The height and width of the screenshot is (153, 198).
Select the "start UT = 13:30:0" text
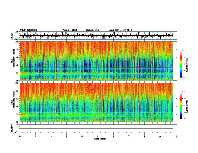[x=121, y=30]
